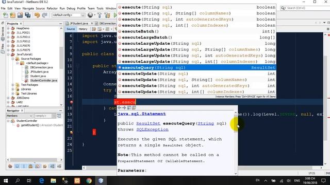Expand the HeapDemo project node
This screenshot has height=185, width=330.
pyautogui.click(x=8, y=28)
